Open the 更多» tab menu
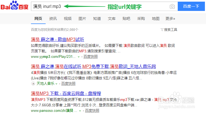206x114 pixels. [x=170, y=19]
